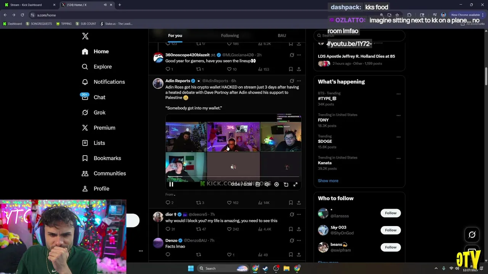488x274 pixels.
Task: Bookmark the 360noscope420blazeit post
Action: [x=291, y=69]
